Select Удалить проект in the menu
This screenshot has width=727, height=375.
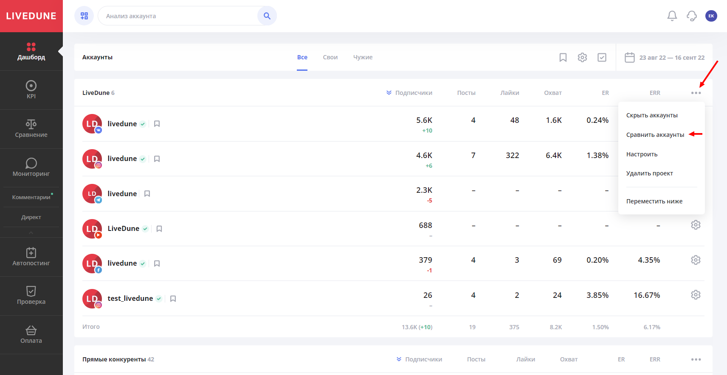650,173
